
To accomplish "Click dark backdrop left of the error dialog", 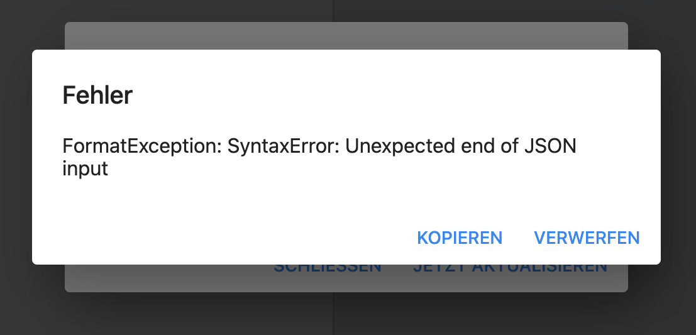I will click(16, 167).
